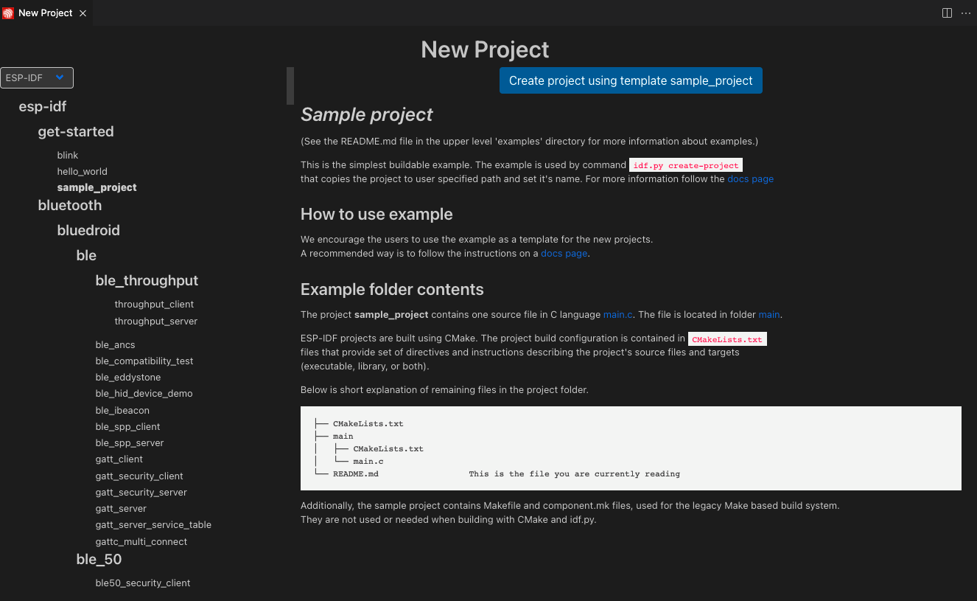Click Create project using template sample_project
Screen dimensions: 977x601
point(631,80)
